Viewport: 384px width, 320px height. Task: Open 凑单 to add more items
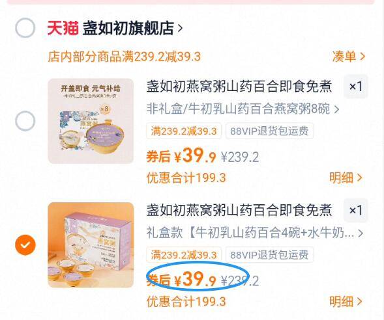click(349, 57)
